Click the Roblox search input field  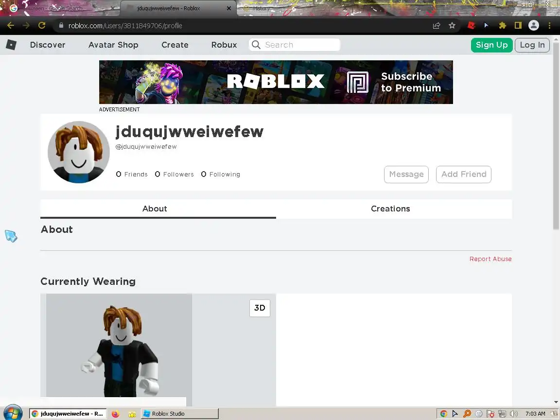tap(294, 45)
